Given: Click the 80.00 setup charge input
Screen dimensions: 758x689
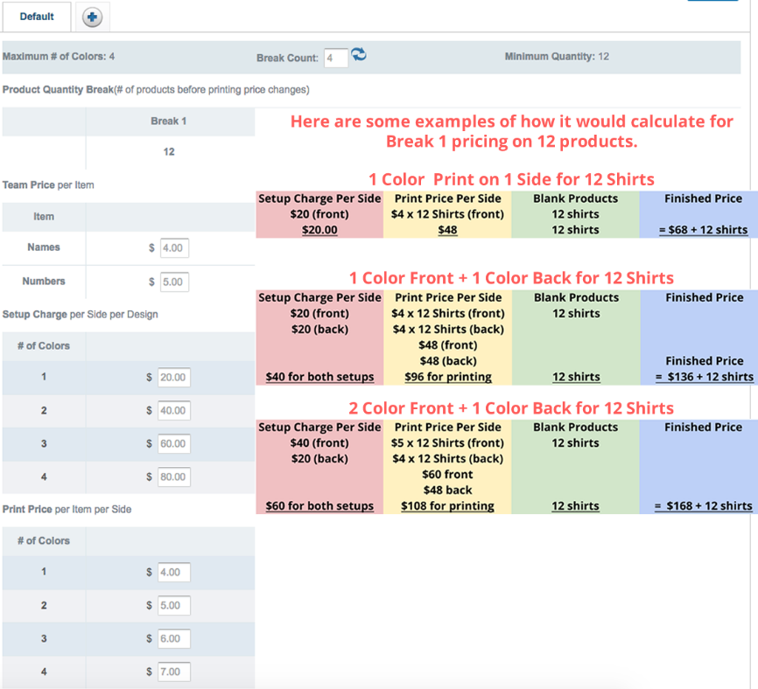Looking at the screenshot, I should point(173,477).
